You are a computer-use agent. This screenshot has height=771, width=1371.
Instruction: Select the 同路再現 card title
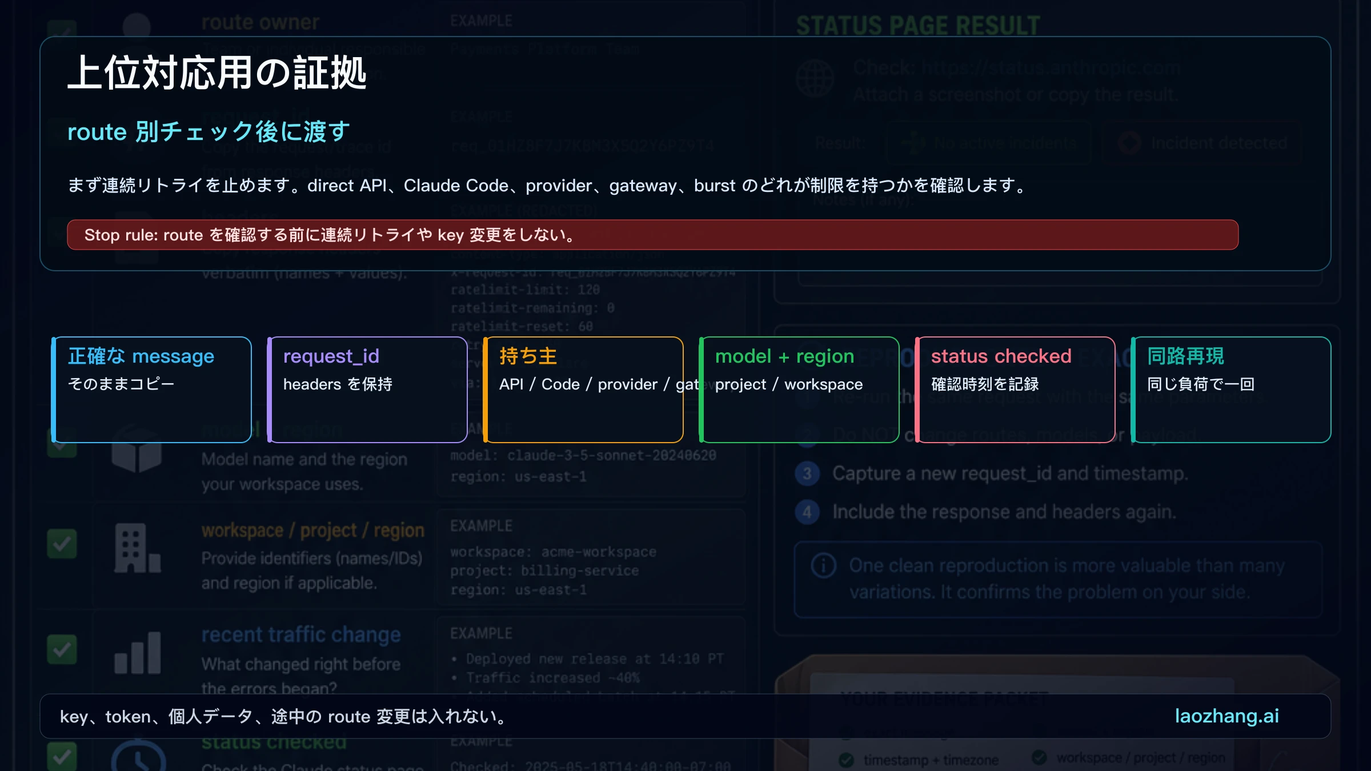1186,356
